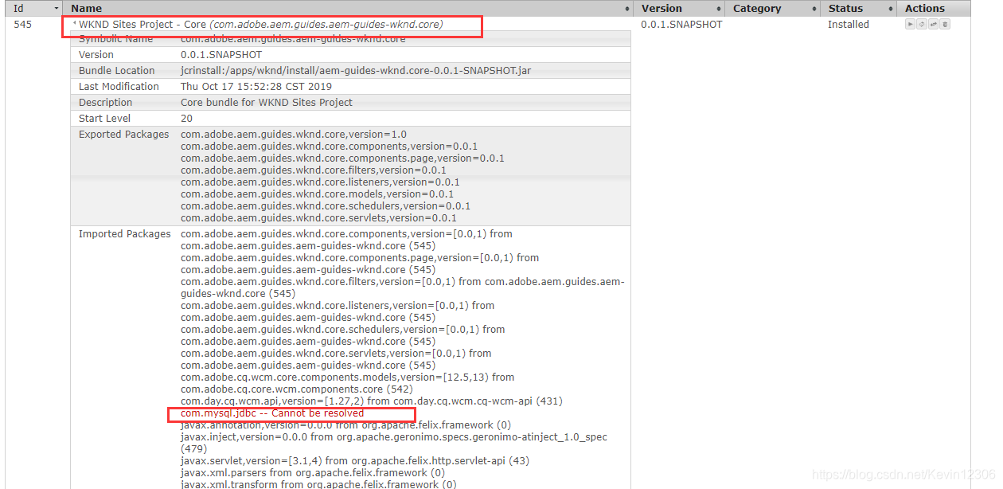Select exported package wknd.core.schedulers,version=0.0.1

pyautogui.click(x=326, y=206)
